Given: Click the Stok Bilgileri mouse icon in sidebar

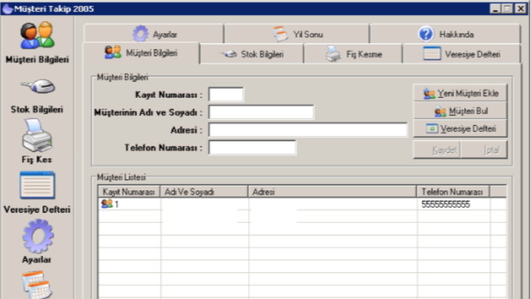Looking at the screenshot, I should pos(37,86).
